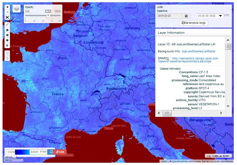Open the linear scale type dropdown
Viewport: 237px width, 165px height.
(x=43, y=152)
